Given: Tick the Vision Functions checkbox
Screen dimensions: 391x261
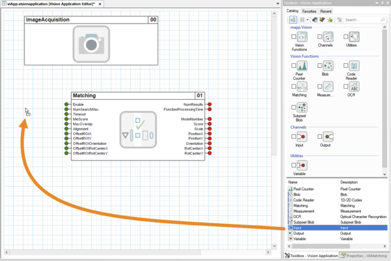Looking at the screenshot, I should [x=294, y=37].
